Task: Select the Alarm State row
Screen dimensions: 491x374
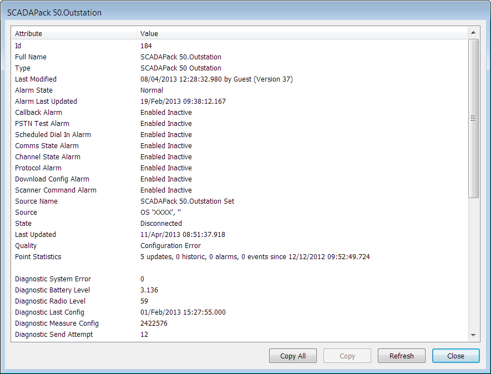Action: tap(34, 90)
